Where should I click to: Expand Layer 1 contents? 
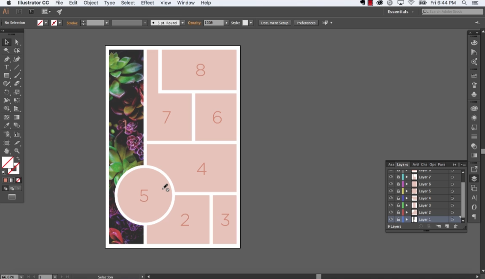pyautogui.click(x=407, y=219)
